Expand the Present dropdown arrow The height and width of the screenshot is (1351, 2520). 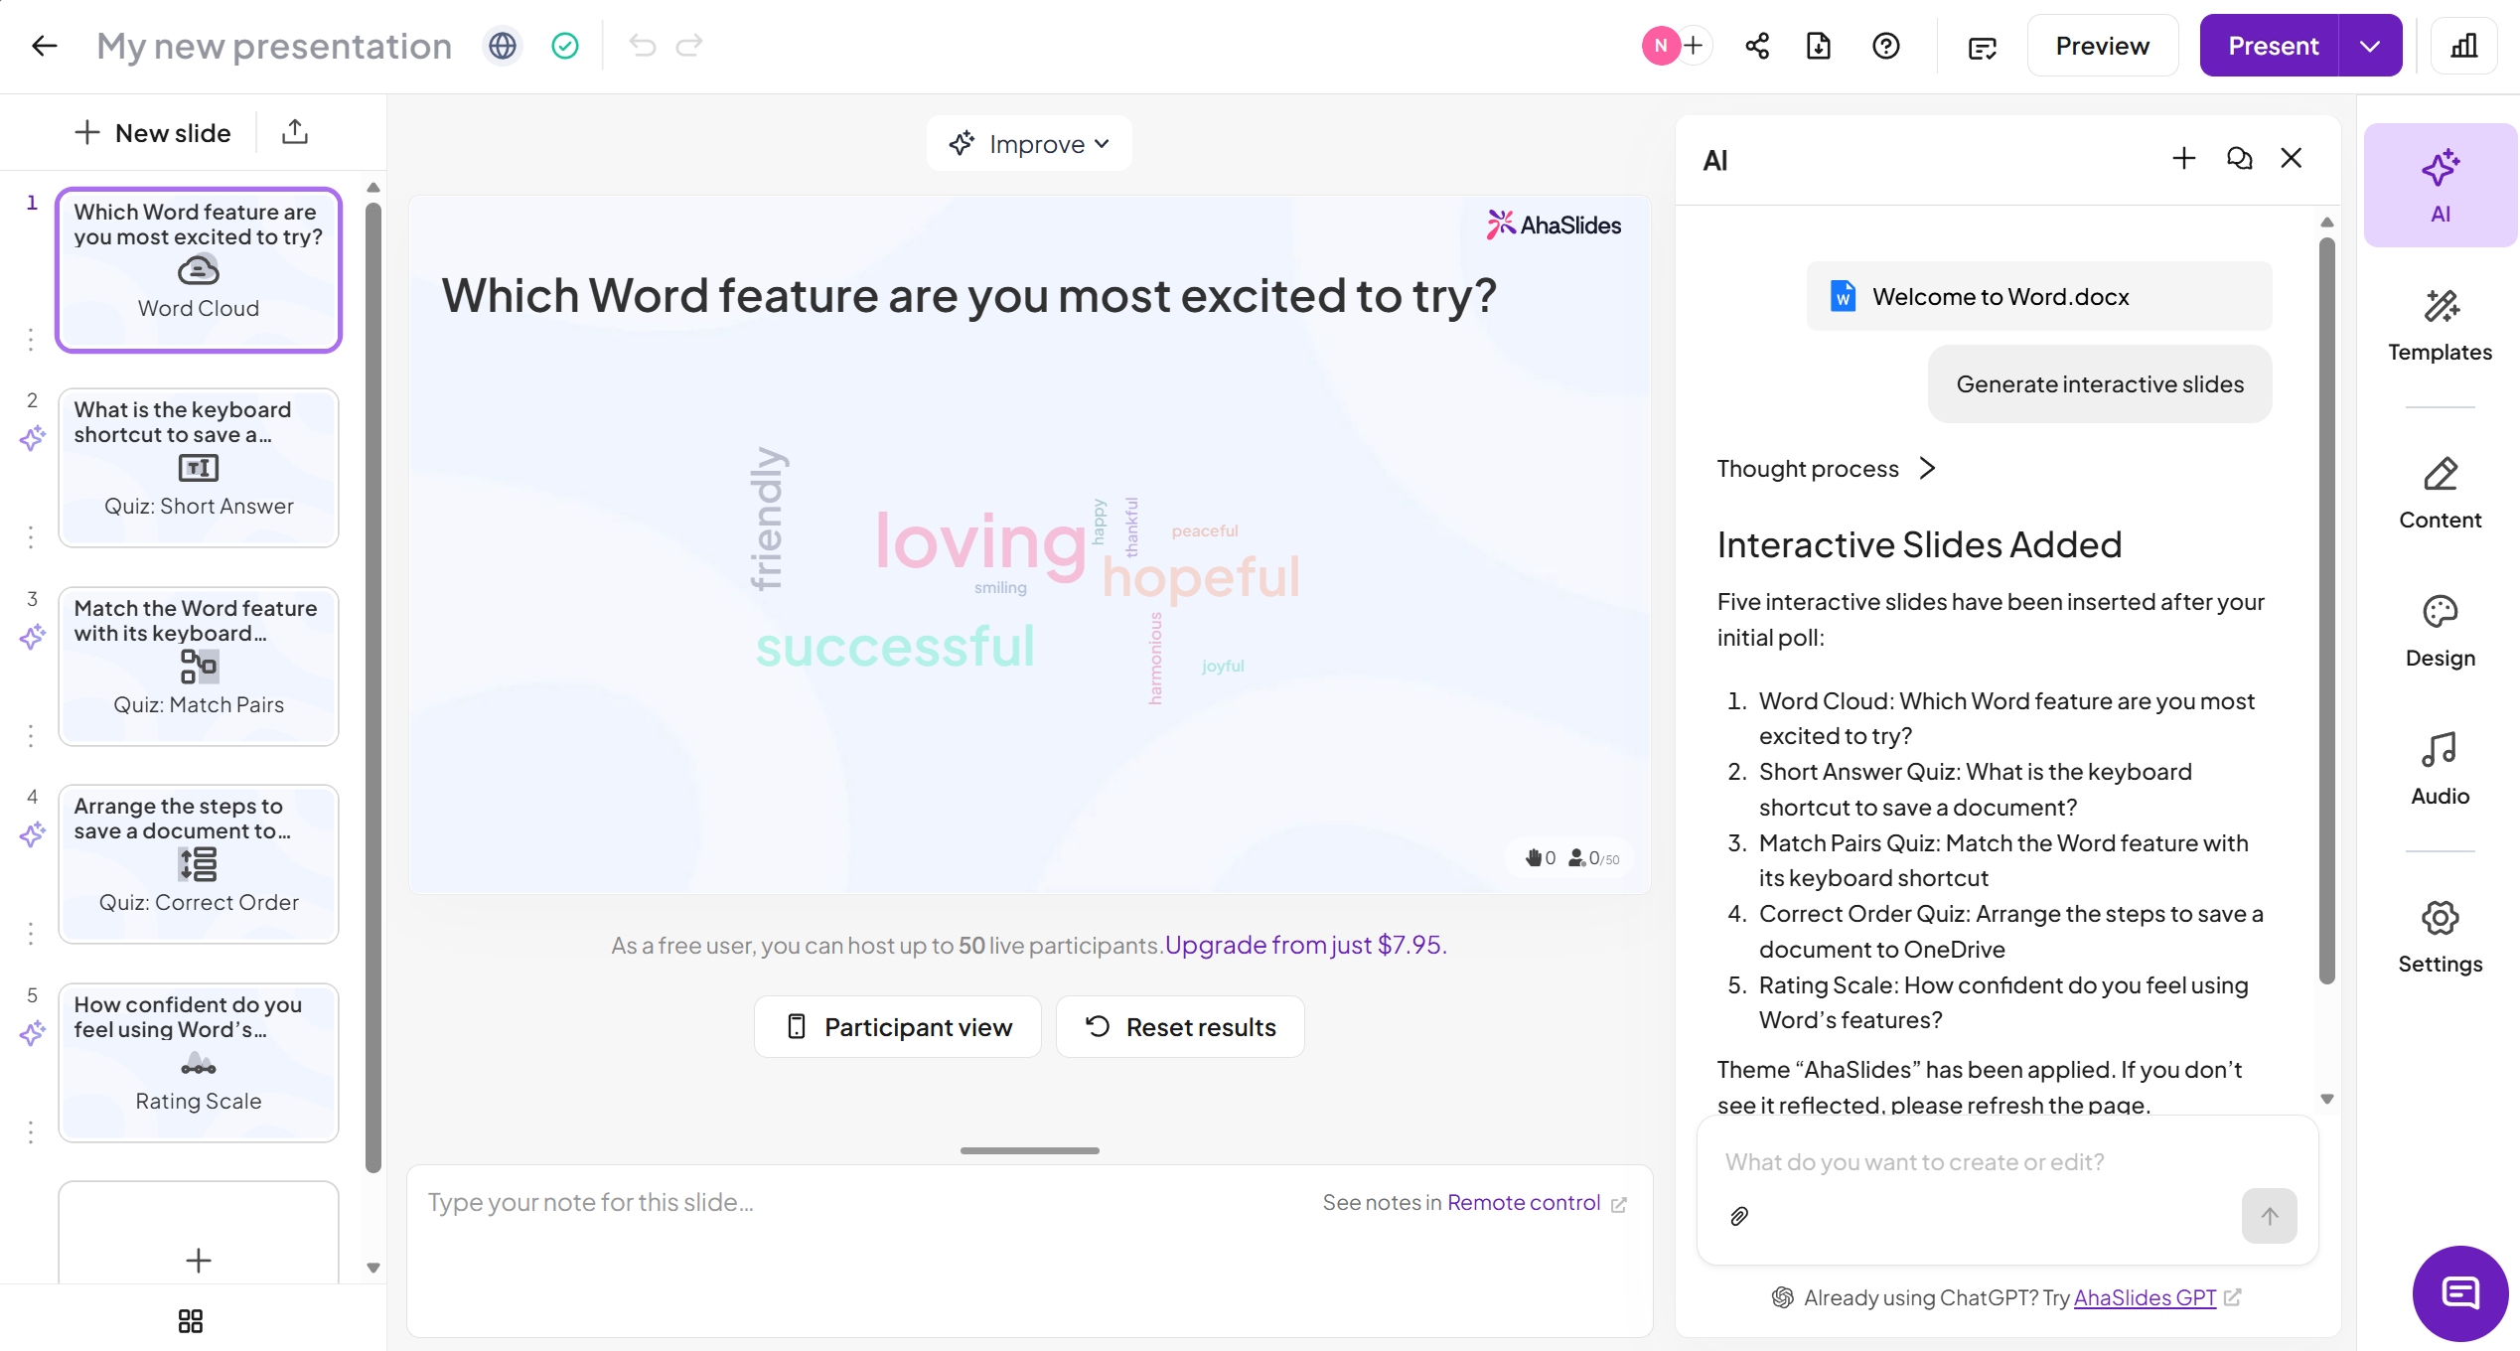click(2370, 46)
